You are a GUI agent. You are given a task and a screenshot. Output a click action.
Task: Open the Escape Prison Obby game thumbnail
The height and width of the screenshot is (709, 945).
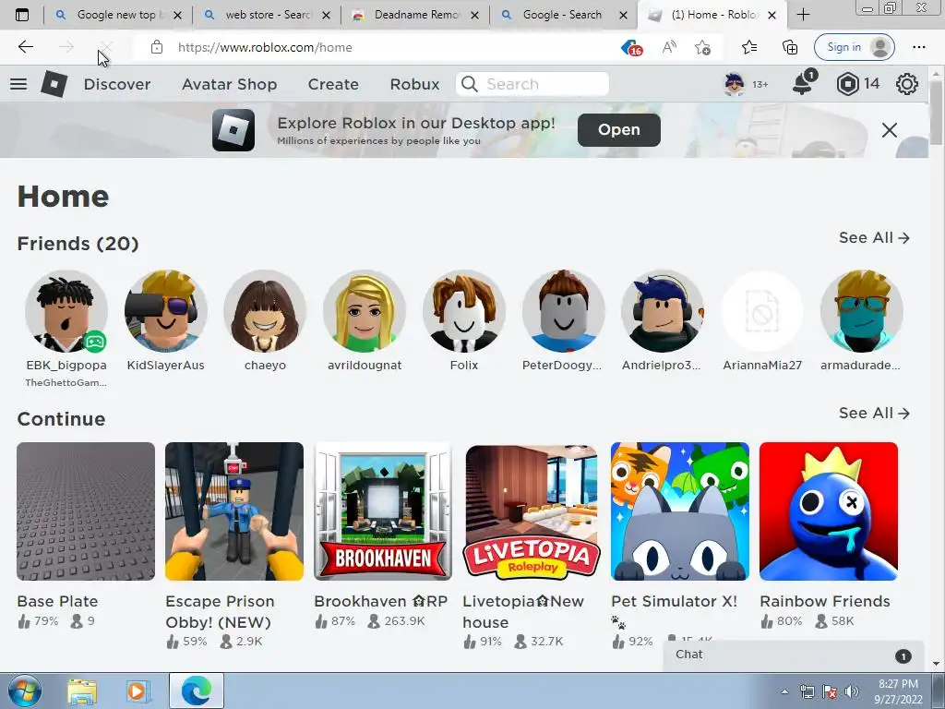[234, 511]
